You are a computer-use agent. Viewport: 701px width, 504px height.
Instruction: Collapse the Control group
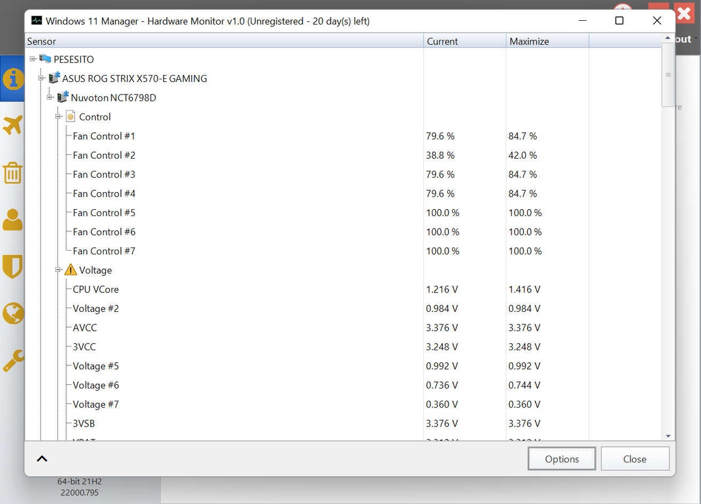click(x=58, y=117)
